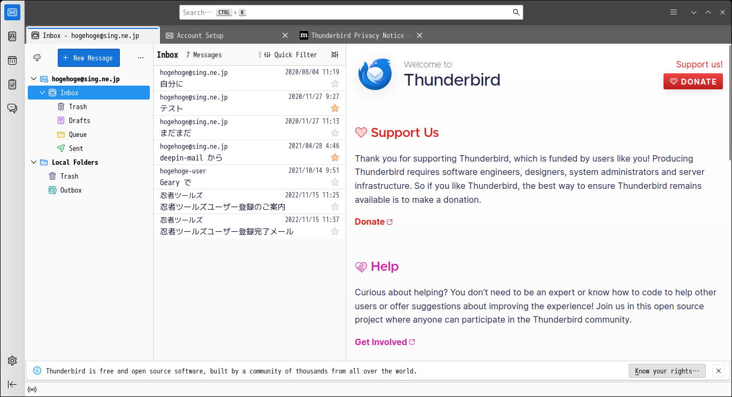The width and height of the screenshot is (732, 397).
Task: Switch to Thunderbird Privacy Notice tab
Action: click(x=361, y=35)
